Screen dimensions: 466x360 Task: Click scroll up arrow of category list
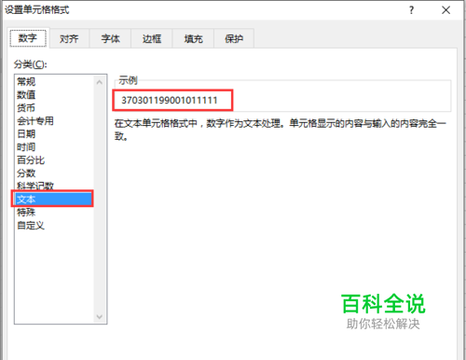(x=100, y=82)
